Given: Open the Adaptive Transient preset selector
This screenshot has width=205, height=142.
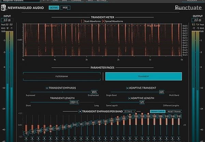Looking at the screenshot, I should 20,1.
